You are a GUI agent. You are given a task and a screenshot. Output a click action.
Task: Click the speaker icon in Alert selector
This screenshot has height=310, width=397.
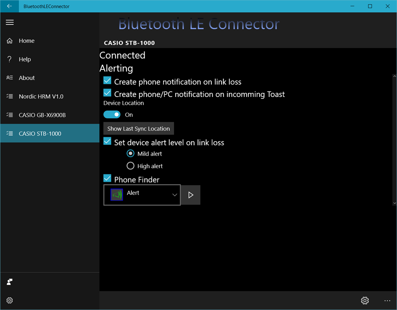click(x=116, y=194)
